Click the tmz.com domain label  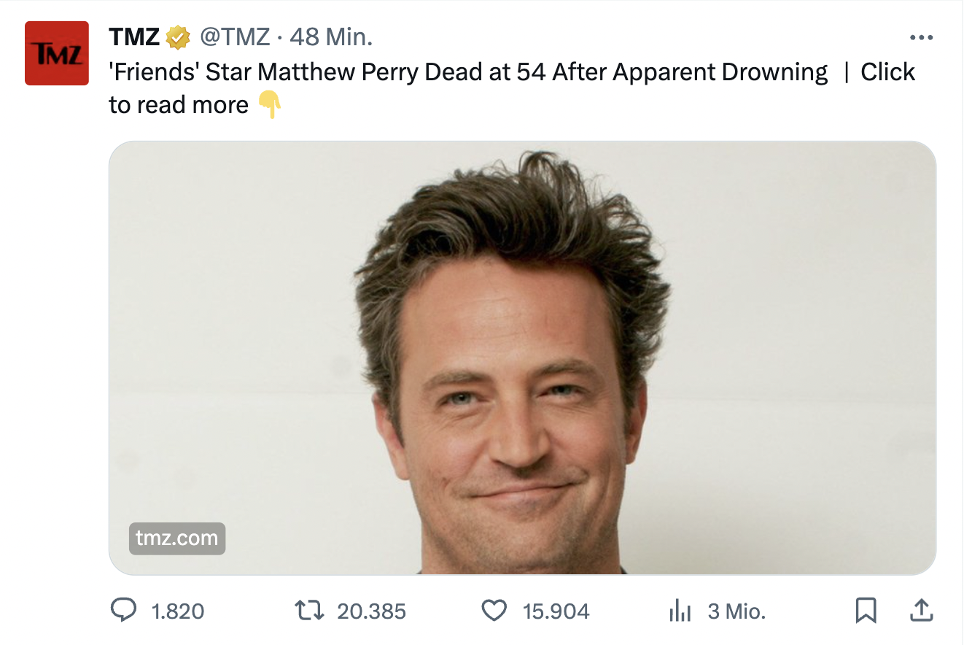[x=177, y=538]
